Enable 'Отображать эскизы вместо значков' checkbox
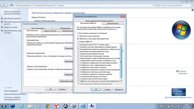Image resolution: width=194 pixels, height=109 pixels. (x=79, y=67)
